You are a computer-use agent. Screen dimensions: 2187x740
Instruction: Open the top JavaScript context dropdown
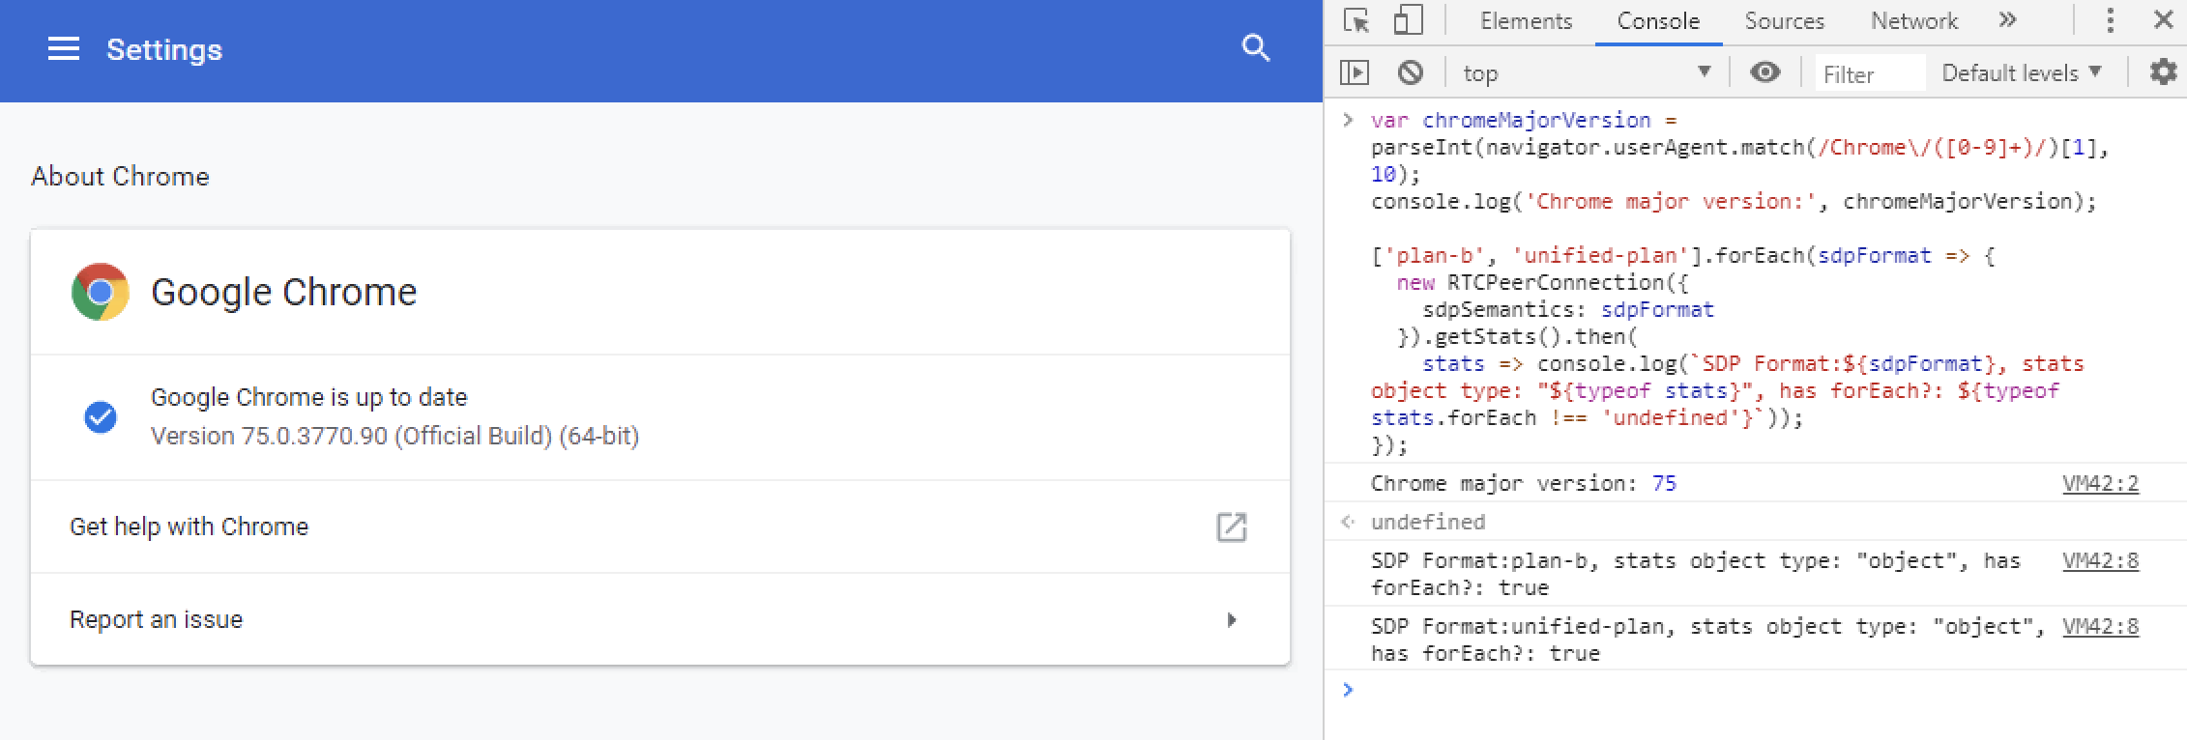pyautogui.click(x=1586, y=72)
